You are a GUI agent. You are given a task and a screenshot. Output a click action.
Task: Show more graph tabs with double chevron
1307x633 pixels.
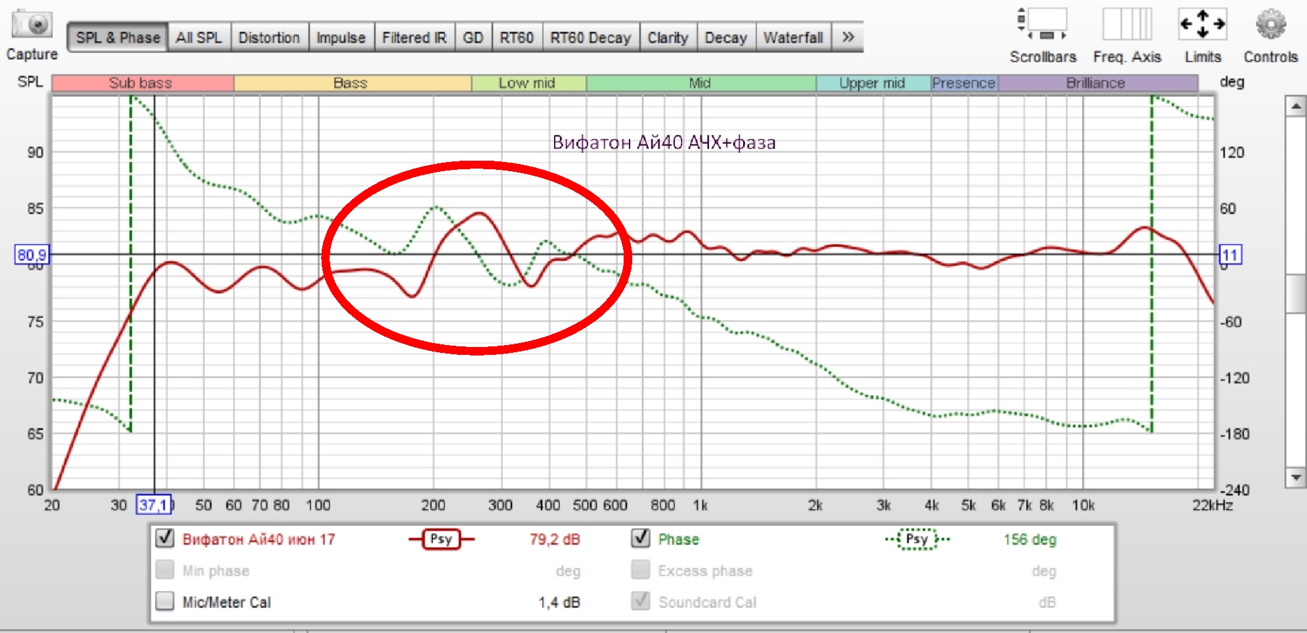click(847, 37)
